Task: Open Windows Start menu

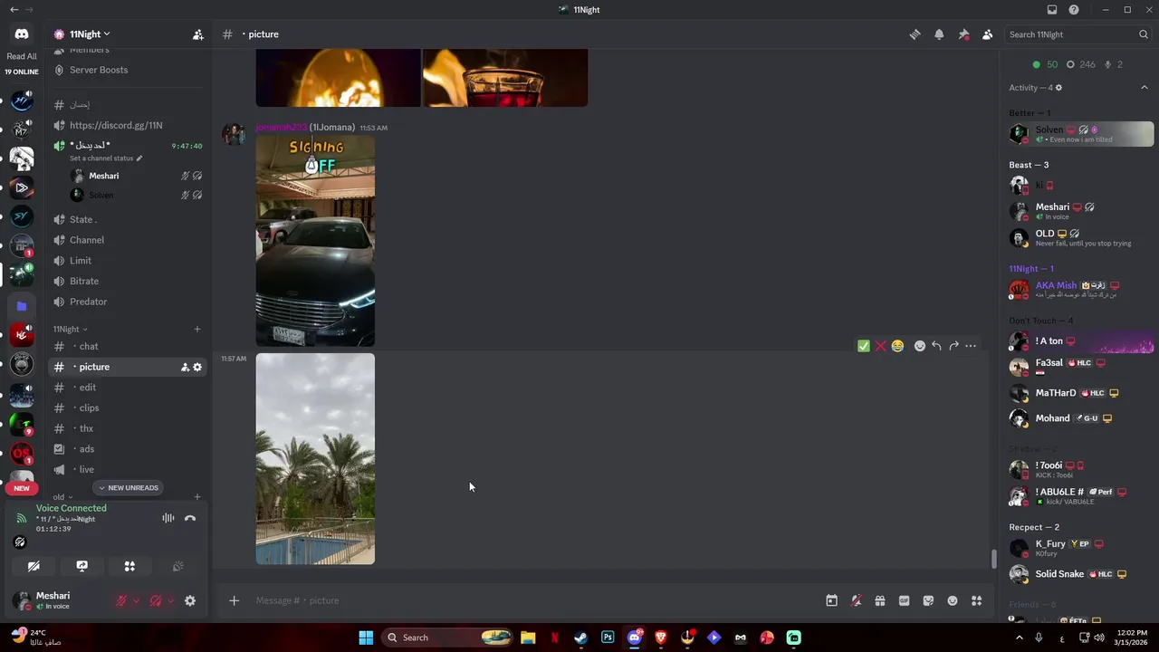Action: (x=366, y=638)
